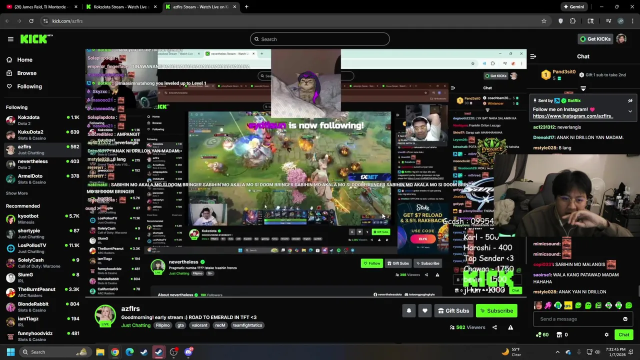The height and width of the screenshot is (360, 640).
Task: Hide the pinned BotRix message
Action: point(630,100)
